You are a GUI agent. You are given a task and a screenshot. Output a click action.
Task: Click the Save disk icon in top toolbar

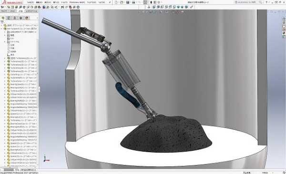128,2
